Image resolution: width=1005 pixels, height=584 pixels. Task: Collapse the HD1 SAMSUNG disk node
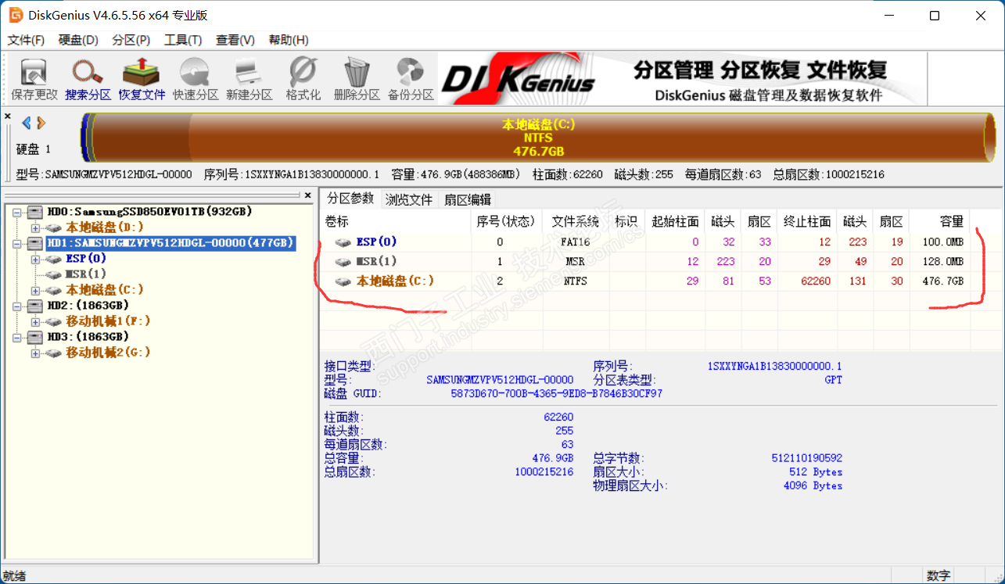coord(17,243)
